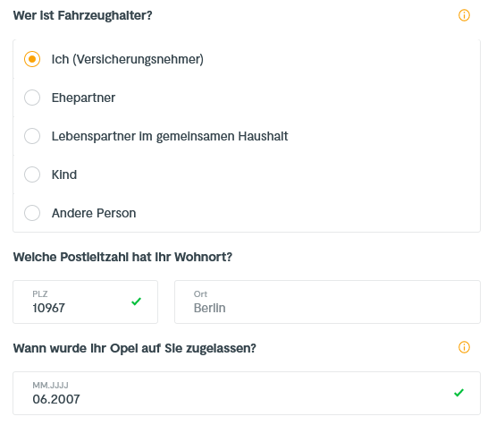The image size is (496, 425).
Task: Select 'Ich (Versicherungsnehmer)' radio button
Action: click(x=32, y=59)
